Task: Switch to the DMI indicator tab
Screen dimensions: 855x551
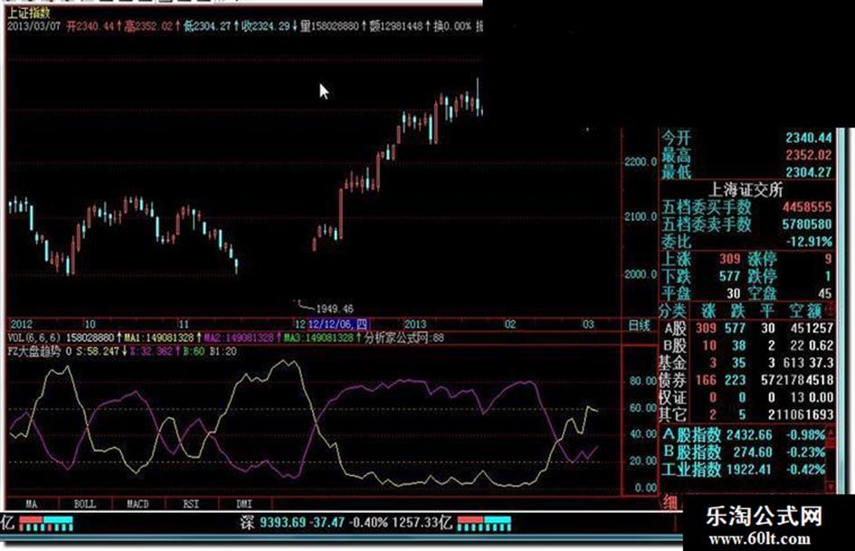Action: pyautogui.click(x=244, y=504)
